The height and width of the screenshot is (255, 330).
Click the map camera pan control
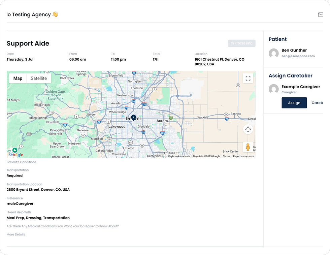coord(248,129)
